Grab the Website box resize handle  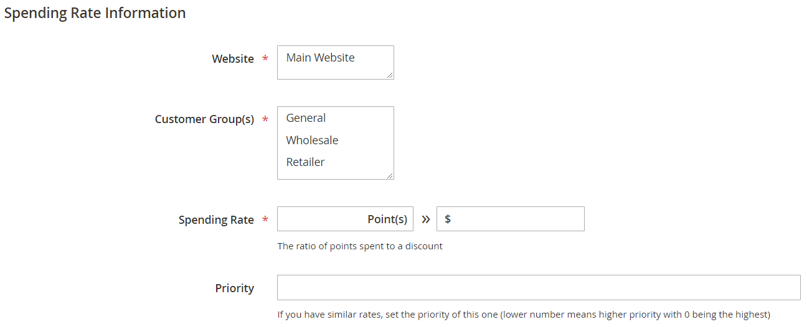click(x=390, y=75)
